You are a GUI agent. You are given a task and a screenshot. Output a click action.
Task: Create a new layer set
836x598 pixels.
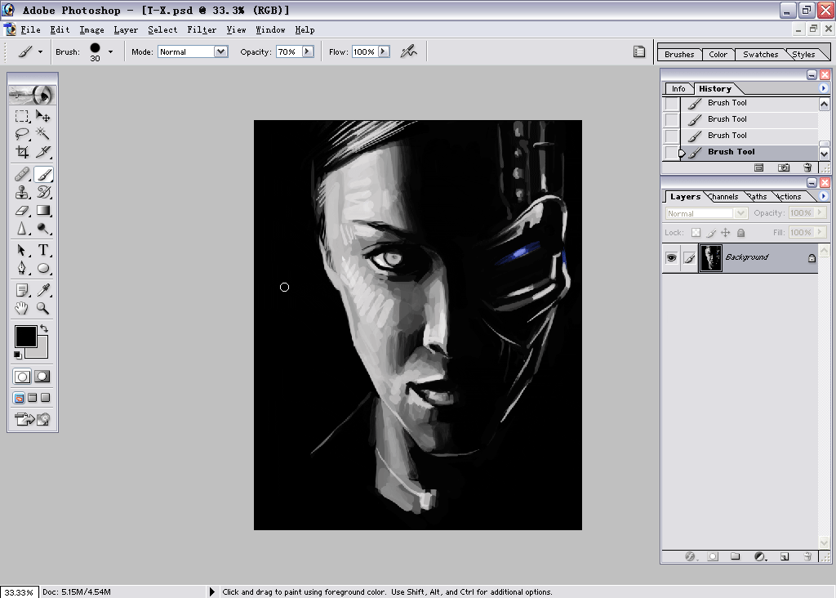(x=736, y=556)
